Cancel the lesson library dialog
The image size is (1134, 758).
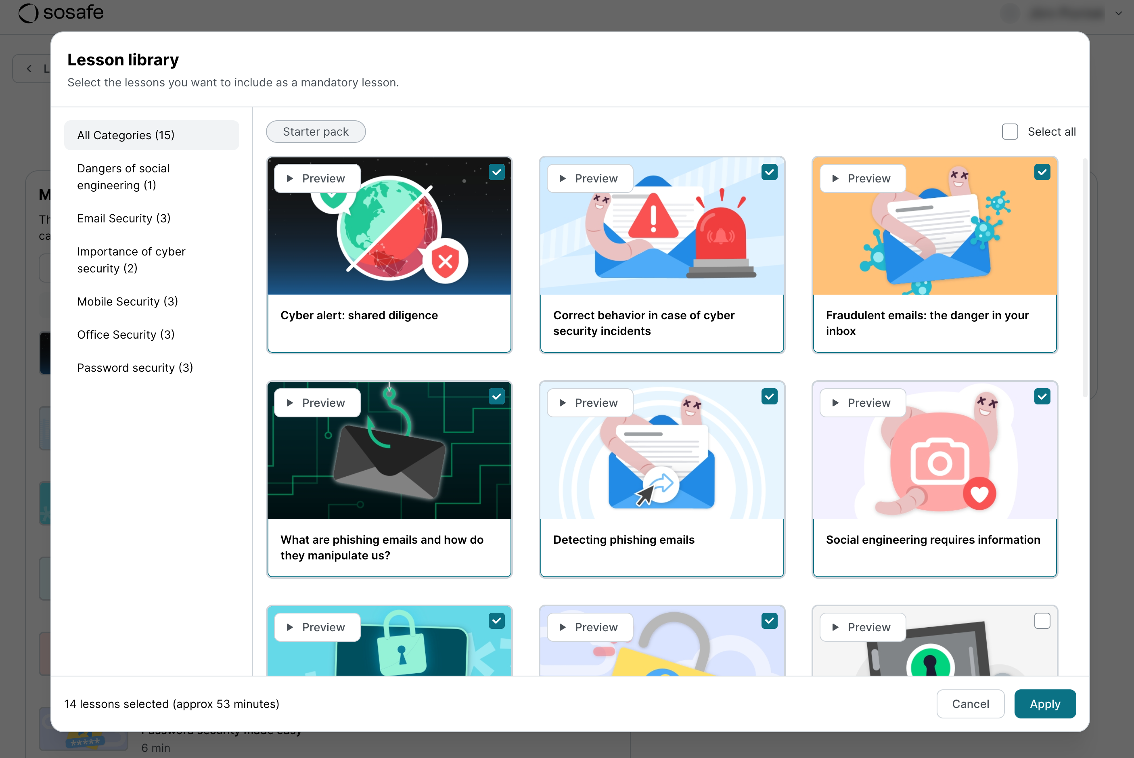(970, 704)
